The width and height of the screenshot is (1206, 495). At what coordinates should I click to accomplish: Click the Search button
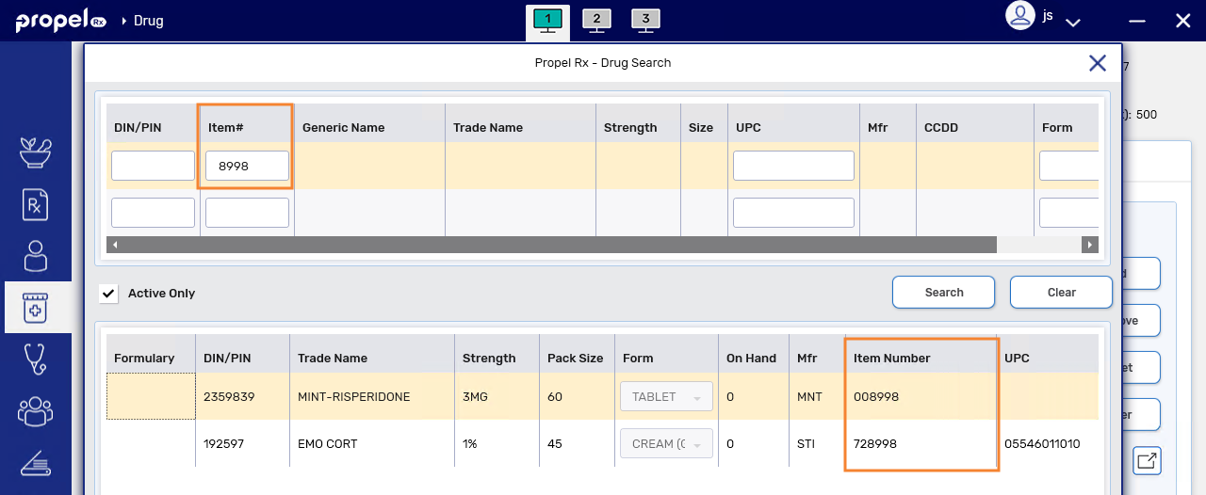943,293
